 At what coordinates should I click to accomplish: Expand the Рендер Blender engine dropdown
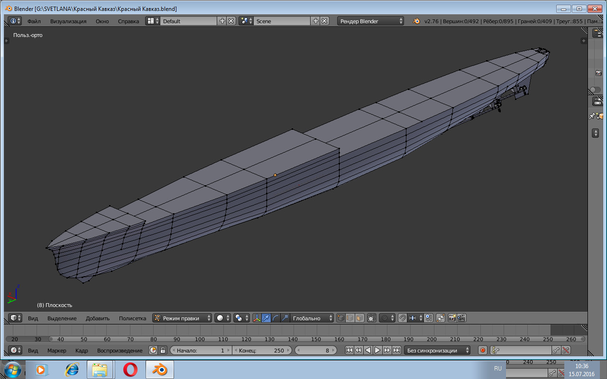click(371, 21)
